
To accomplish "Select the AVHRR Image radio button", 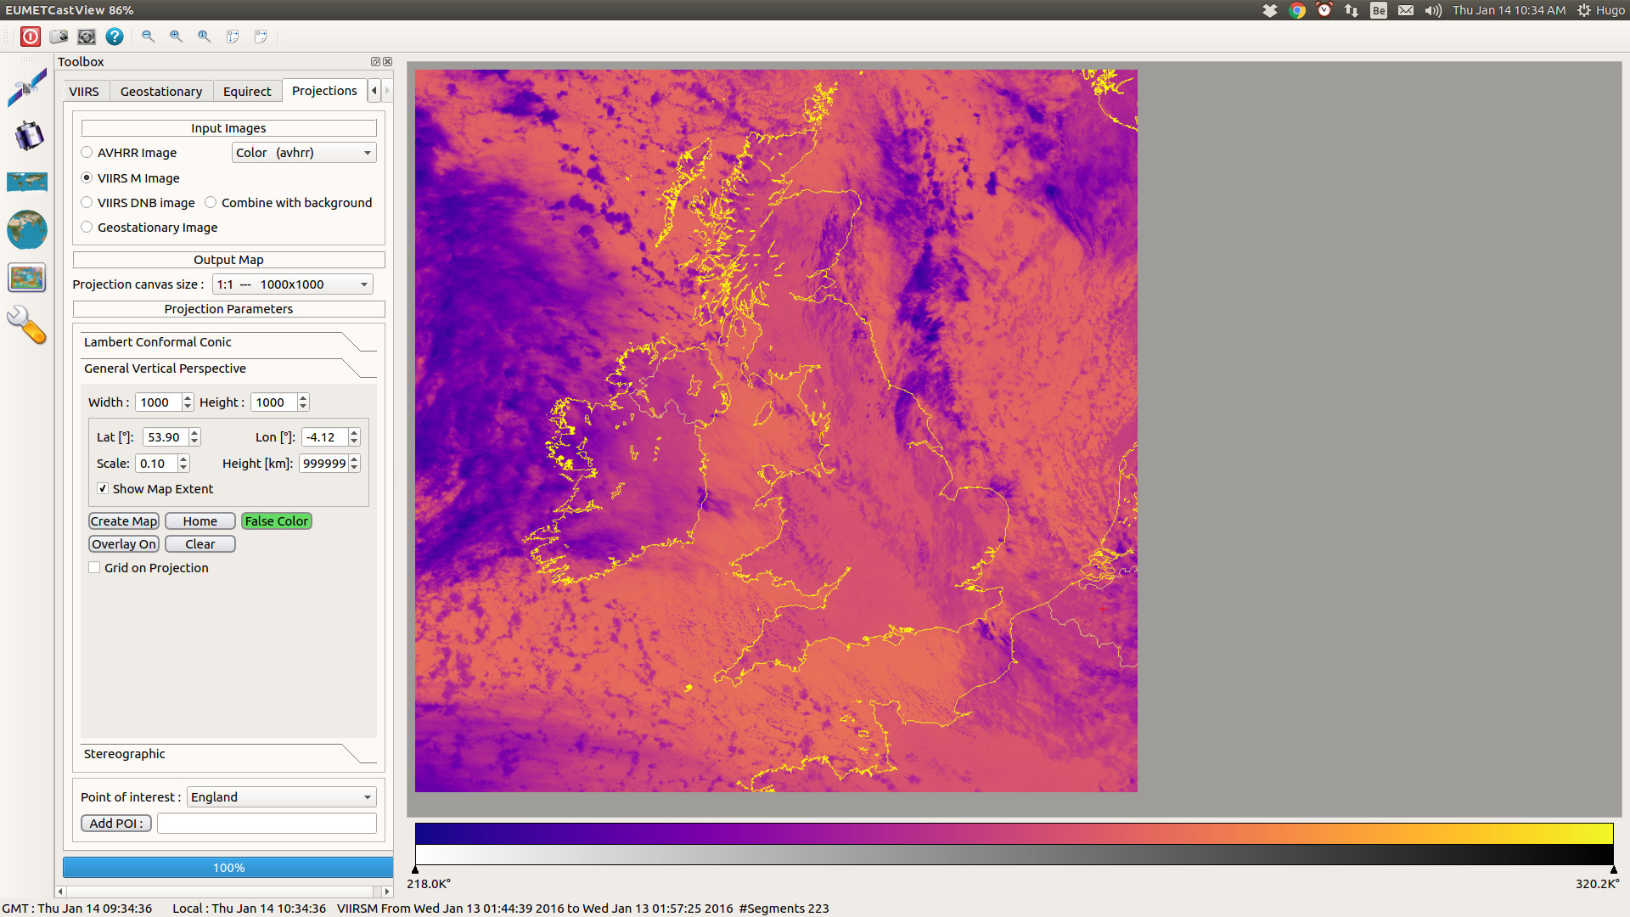I will [x=87, y=153].
